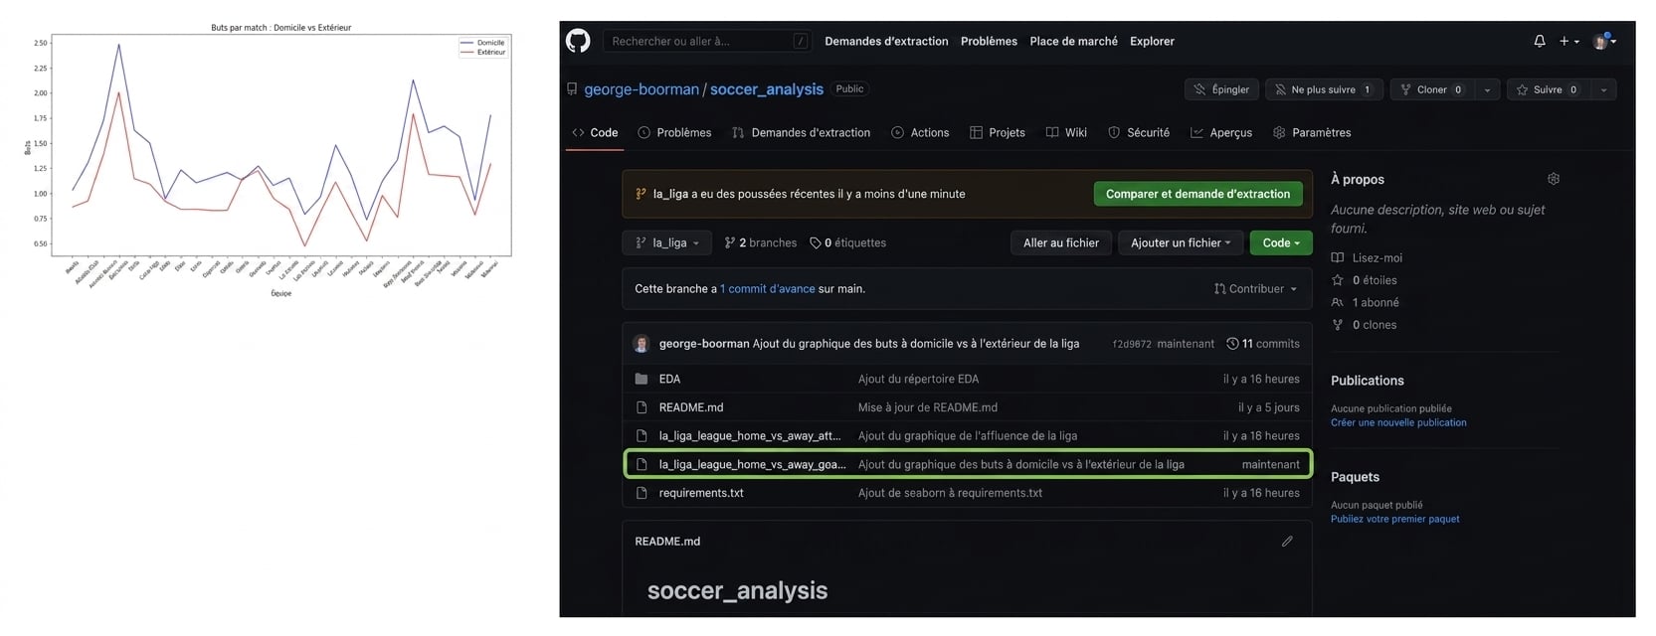
Task: Click the 'Aller au fichier' button
Action: coord(1061,242)
